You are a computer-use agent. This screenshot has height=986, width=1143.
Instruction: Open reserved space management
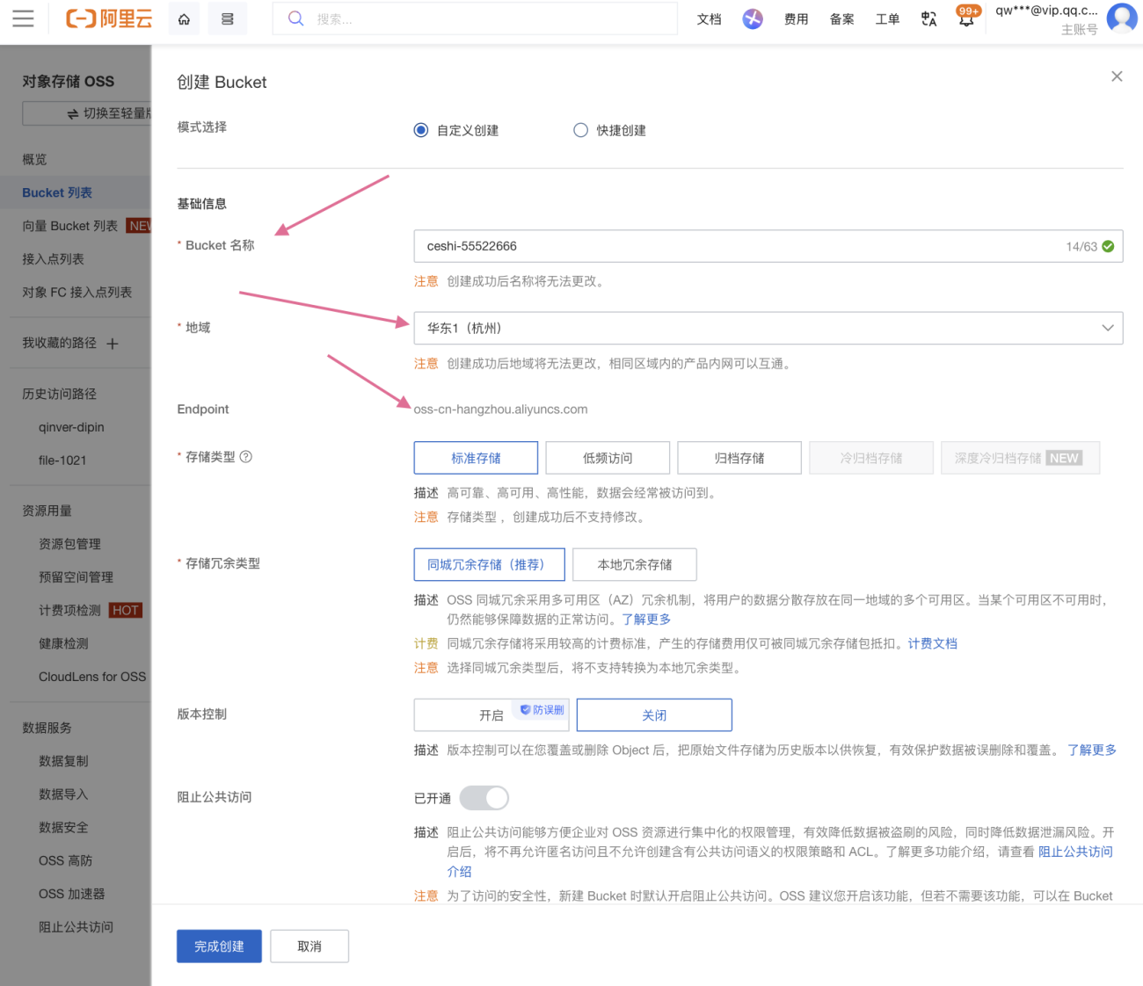[76, 577]
